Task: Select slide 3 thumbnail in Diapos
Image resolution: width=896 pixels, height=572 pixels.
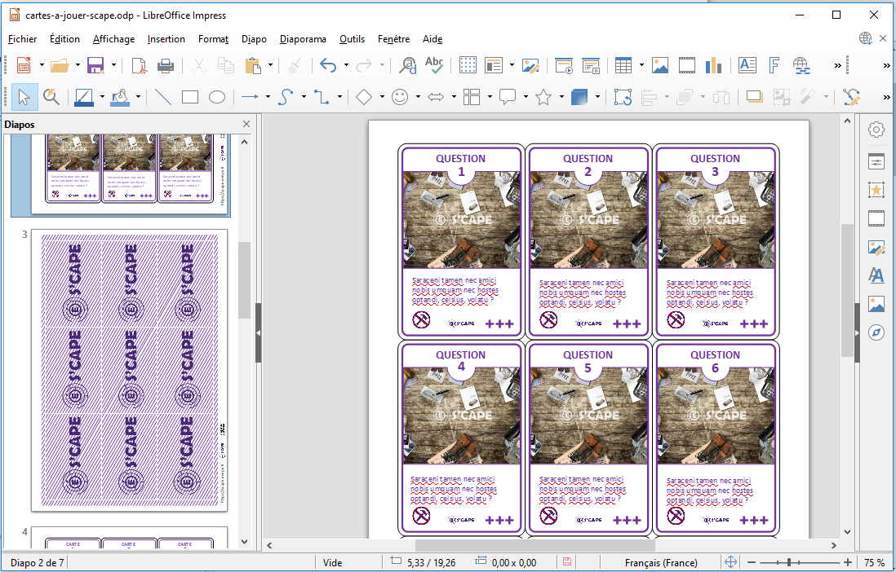Action: [x=129, y=370]
